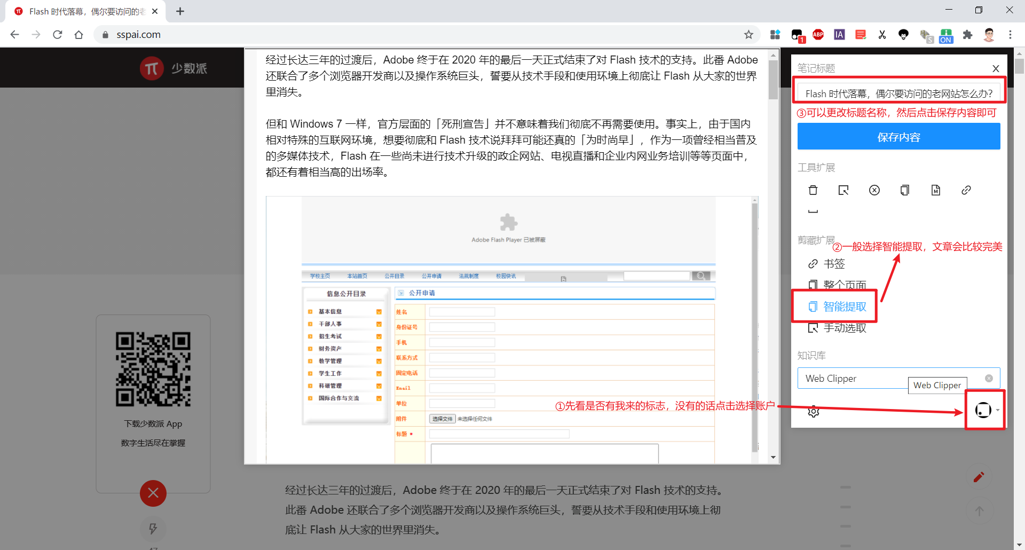
Task: Click the circled X cancel icon
Action: [x=874, y=190]
